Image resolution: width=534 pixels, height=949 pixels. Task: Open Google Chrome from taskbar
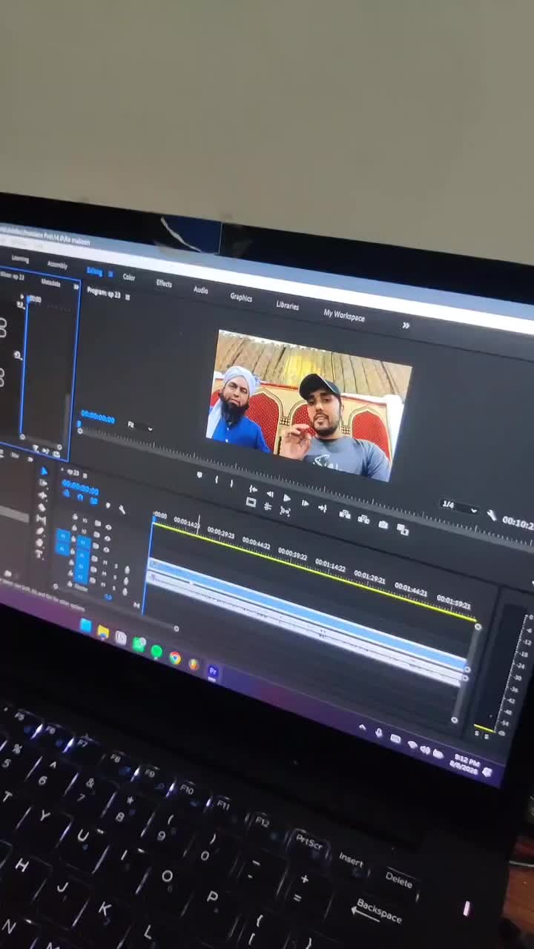175,658
